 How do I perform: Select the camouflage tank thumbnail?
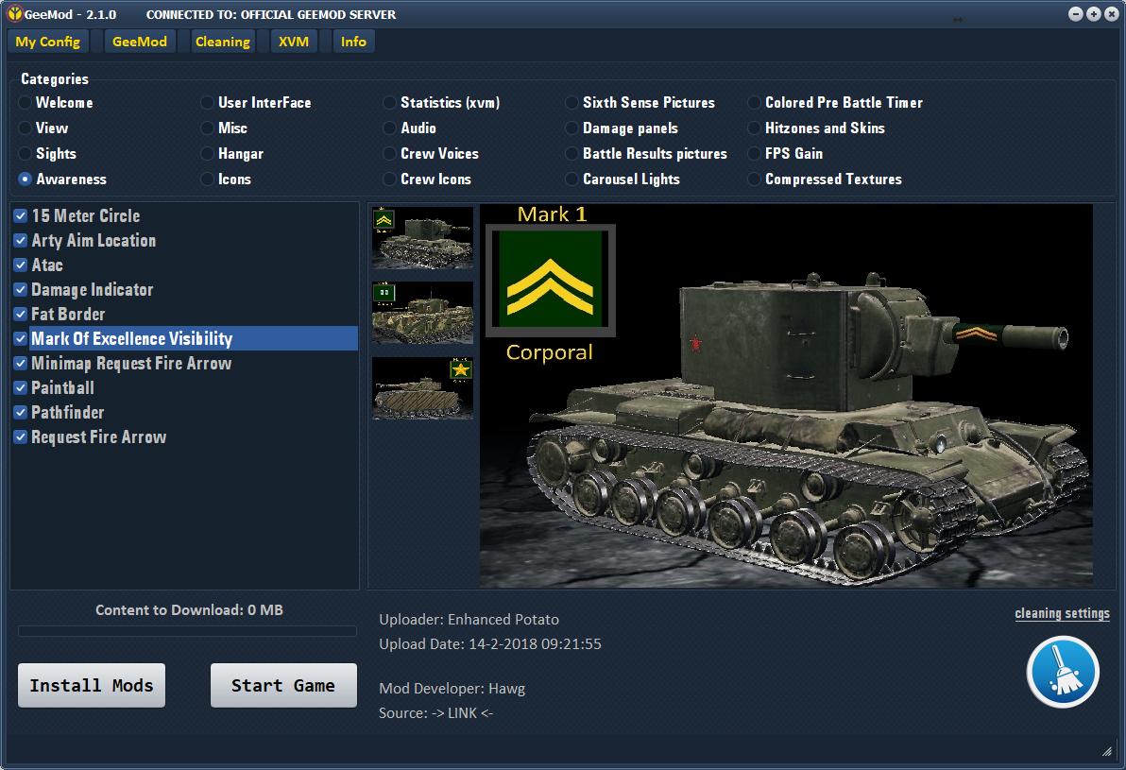point(422,313)
